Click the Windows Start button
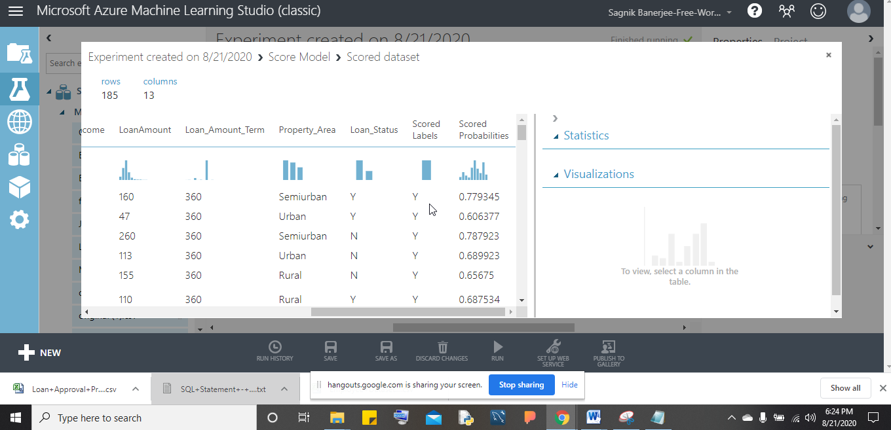Viewport: 891px width, 430px height. (x=14, y=417)
